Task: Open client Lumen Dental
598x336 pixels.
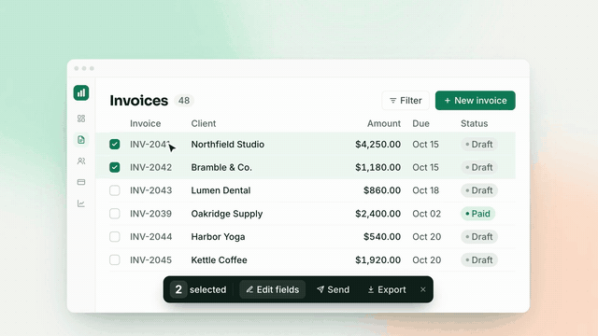Action: pyautogui.click(x=221, y=190)
